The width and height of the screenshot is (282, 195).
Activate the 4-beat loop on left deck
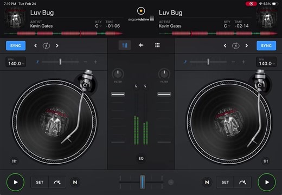pos(46,46)
